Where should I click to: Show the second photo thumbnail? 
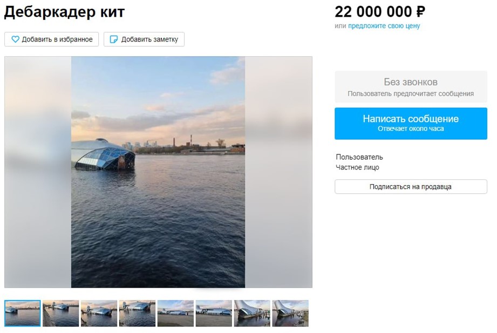[x=61, y=313]
